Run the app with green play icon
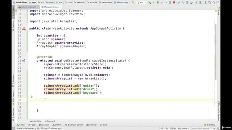232x130 pixels. (x=150, y=3)
